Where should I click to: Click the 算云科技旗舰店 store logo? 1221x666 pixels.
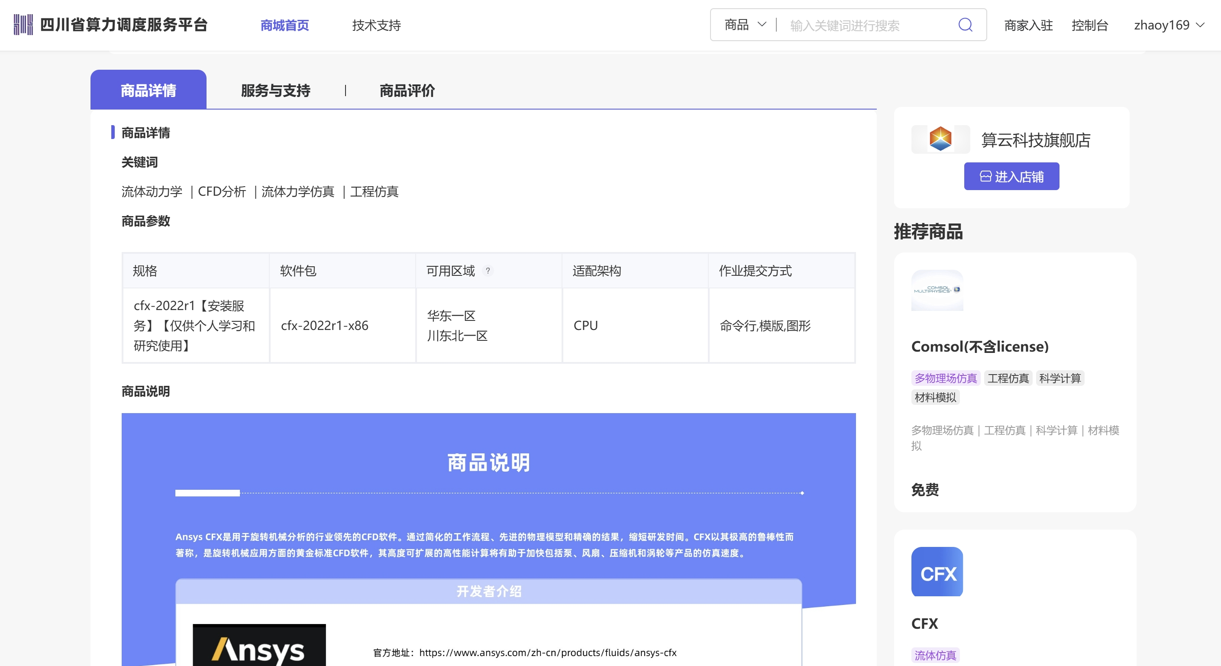coord(940,139)
